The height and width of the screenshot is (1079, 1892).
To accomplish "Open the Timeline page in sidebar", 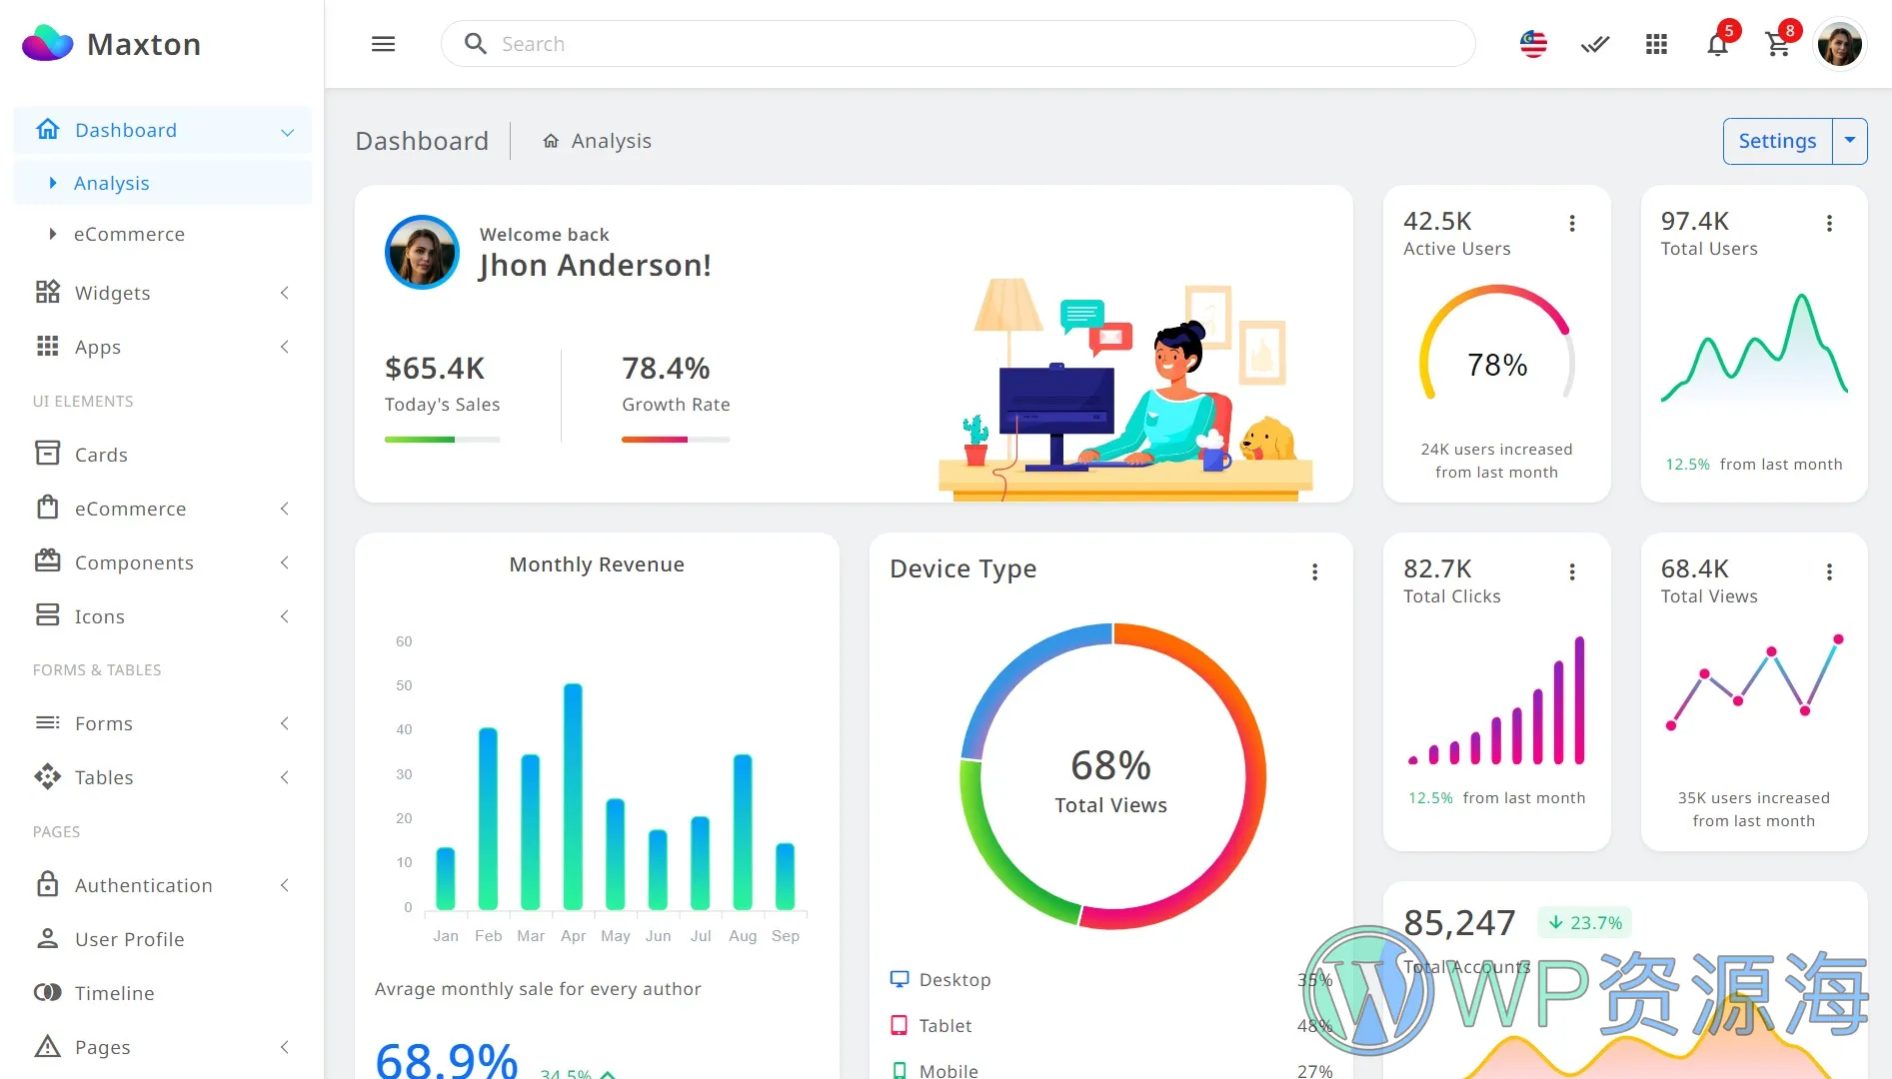I will pos(114,993).
